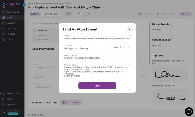Select the Log Out icon
The image size is (195, 117).
4,105
